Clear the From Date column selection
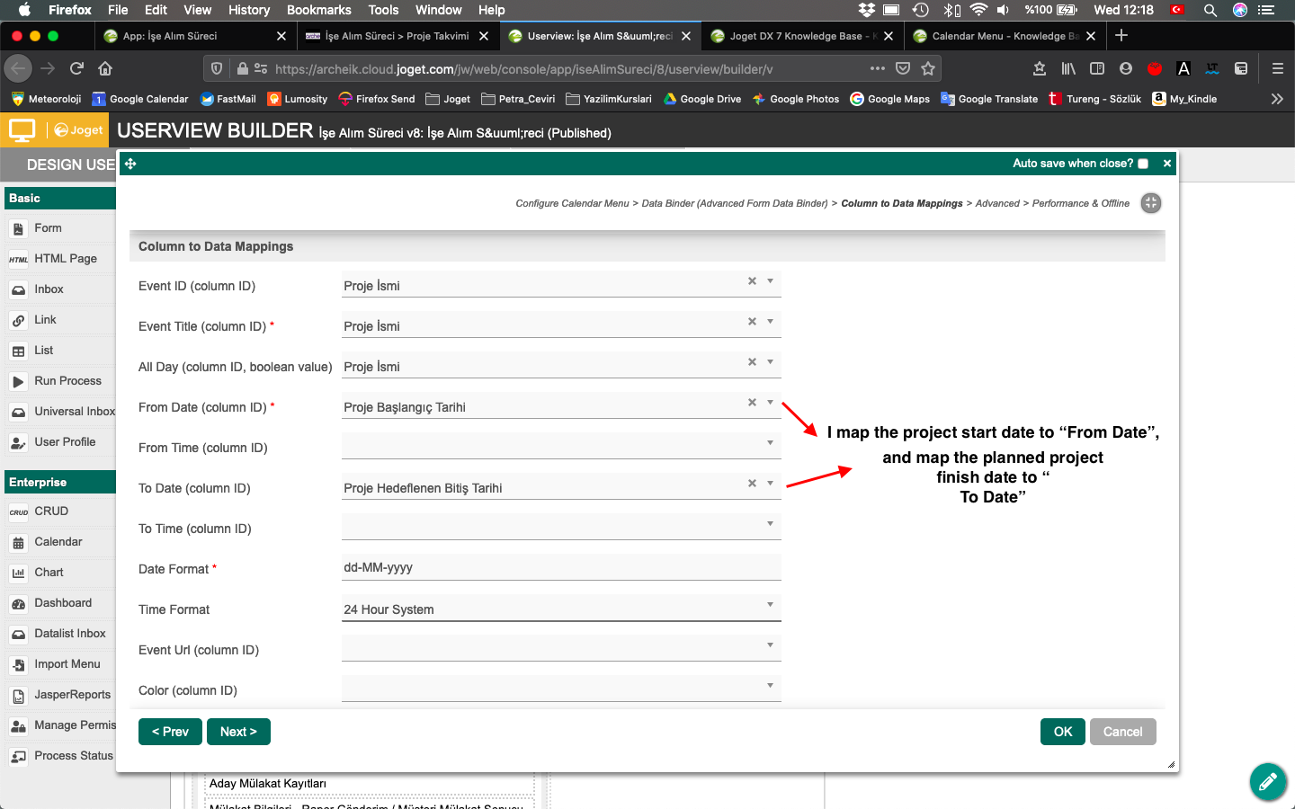Screen dimensions: 1295x809 click(752, 403)
